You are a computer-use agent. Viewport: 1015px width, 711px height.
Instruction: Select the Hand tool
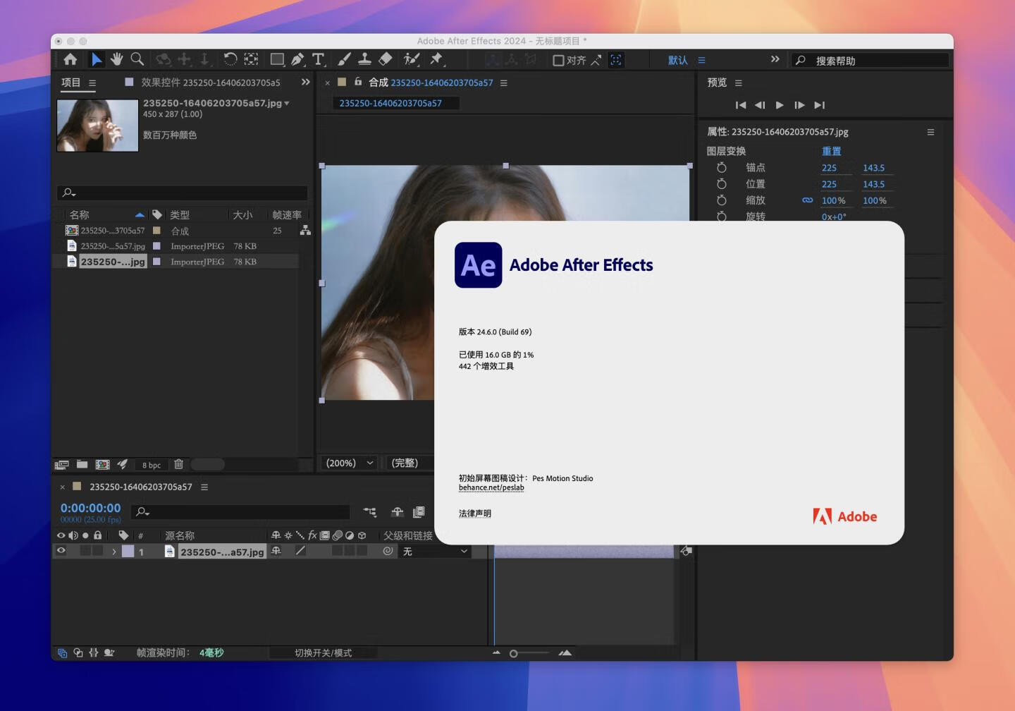pyautogui.click(x=117, y=60)
